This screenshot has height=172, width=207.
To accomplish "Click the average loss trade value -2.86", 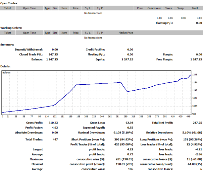I will point(198,154).
